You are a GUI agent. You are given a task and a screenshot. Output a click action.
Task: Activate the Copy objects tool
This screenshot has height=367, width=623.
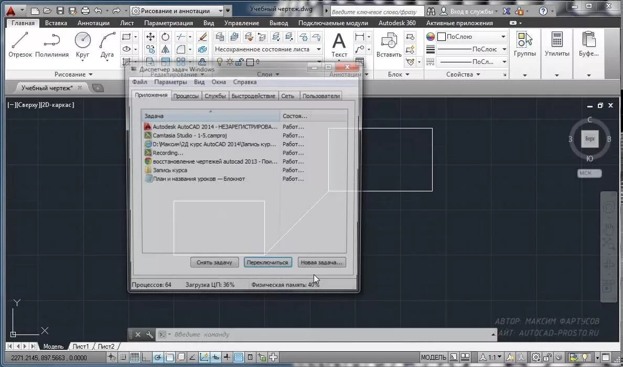(x=151, y=49)
